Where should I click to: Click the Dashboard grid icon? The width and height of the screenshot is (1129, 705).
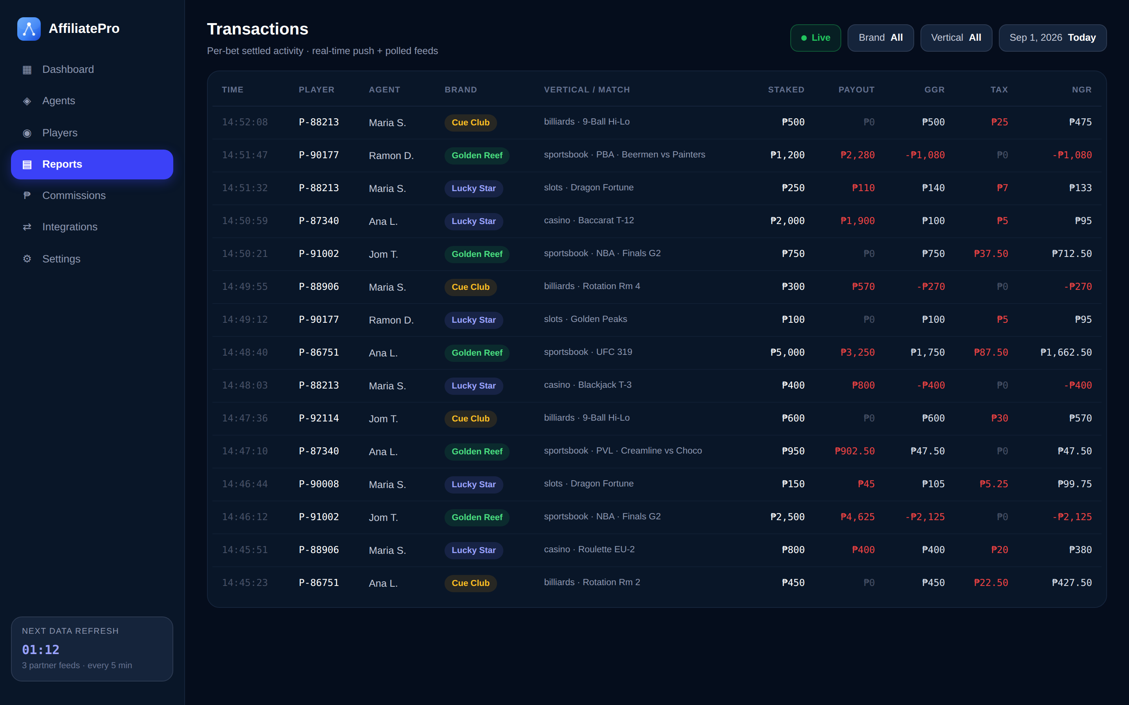point(27,69)
